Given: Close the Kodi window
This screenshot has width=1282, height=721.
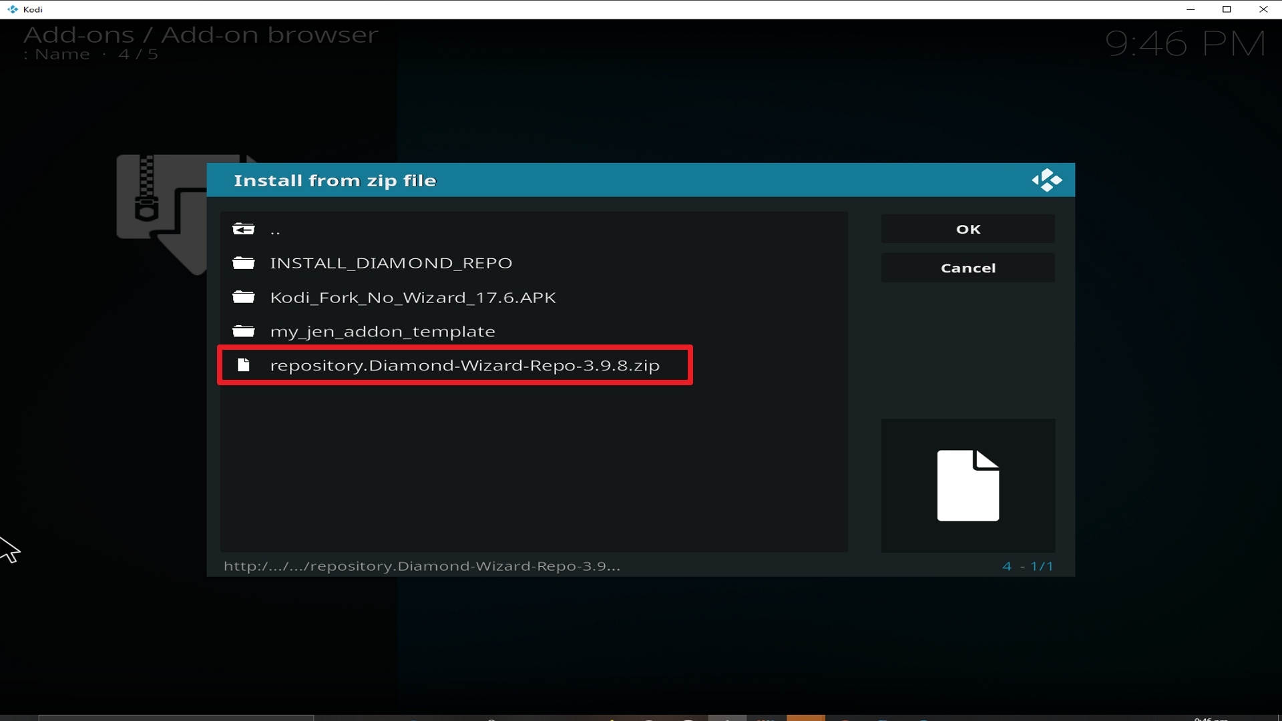Looking at the screenshot, I should tap(1263, 9).
